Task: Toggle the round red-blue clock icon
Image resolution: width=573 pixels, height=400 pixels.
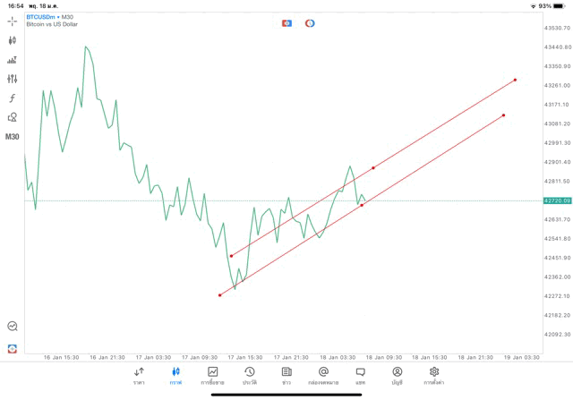Action: tap(310, 23)
